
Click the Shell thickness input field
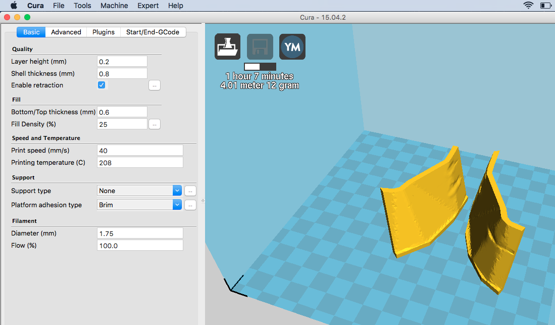[x=122, y=73]
